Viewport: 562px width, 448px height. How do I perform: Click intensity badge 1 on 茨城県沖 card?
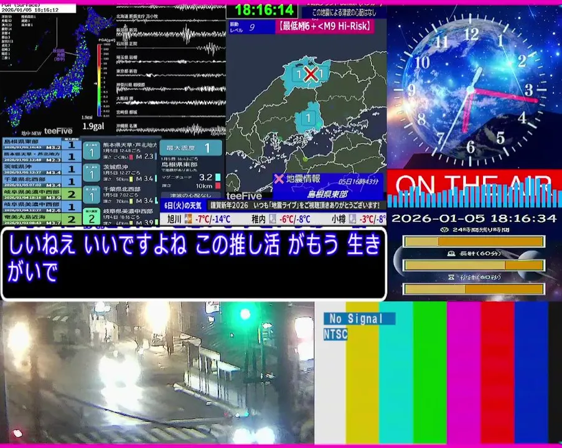(91, 173)
